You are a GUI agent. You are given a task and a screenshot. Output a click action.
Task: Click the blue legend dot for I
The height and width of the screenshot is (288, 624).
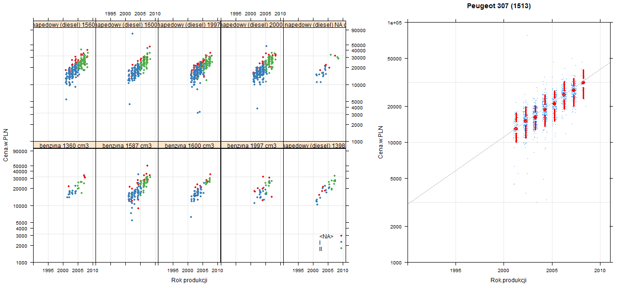tap(341, 242)
